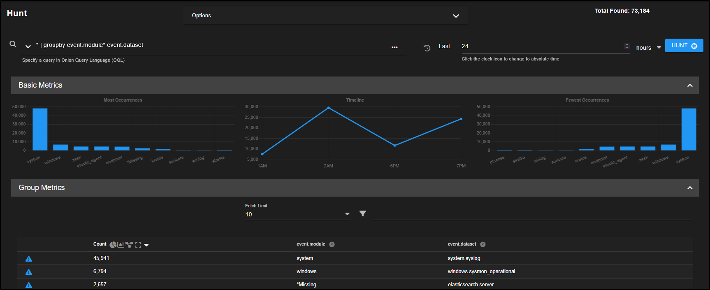Remove the event.module column grouping
This screenshot has width=710, height=290.
(x=332, y=244)
